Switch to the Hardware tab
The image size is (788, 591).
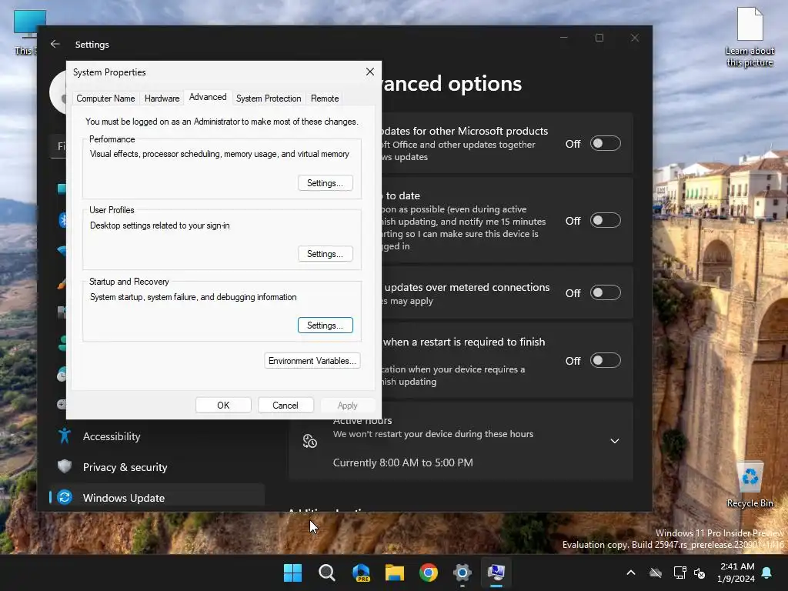pos(162,98)
